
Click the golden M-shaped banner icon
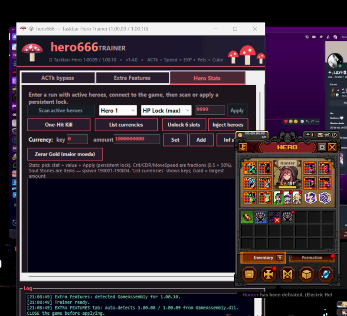coord(287,275)
